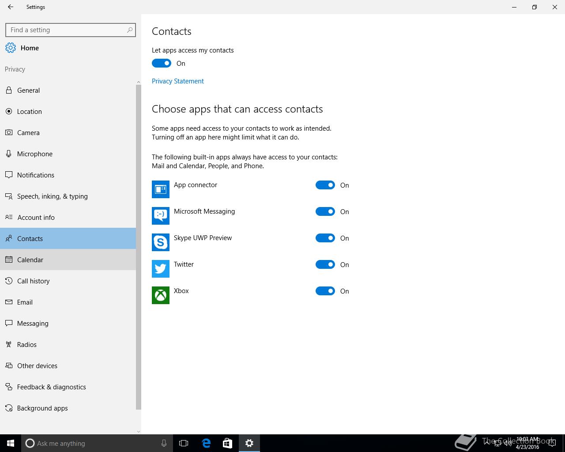Turn off Xbox contacts access
Image resolution: width=565 pixels, height=452 pixels.
[325, 291]
